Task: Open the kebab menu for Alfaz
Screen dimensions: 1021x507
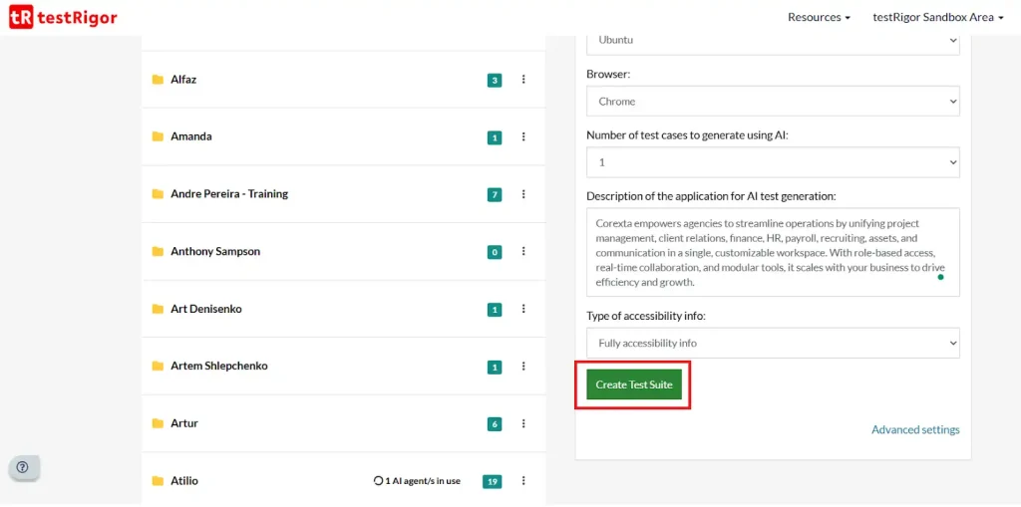Action: pos(523,80)
